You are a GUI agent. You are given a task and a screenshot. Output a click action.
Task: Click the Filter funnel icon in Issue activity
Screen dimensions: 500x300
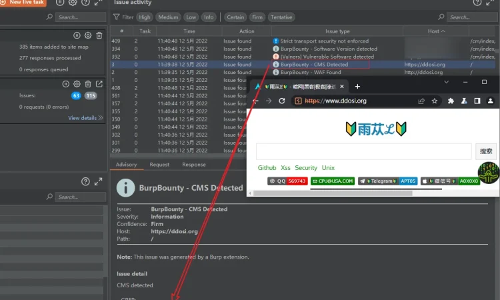pos(117,17)
